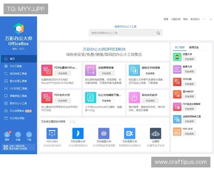Open 更多办公小工具 in sidebar
Viewport: 214px width, 171px height.
coord(19,103)
